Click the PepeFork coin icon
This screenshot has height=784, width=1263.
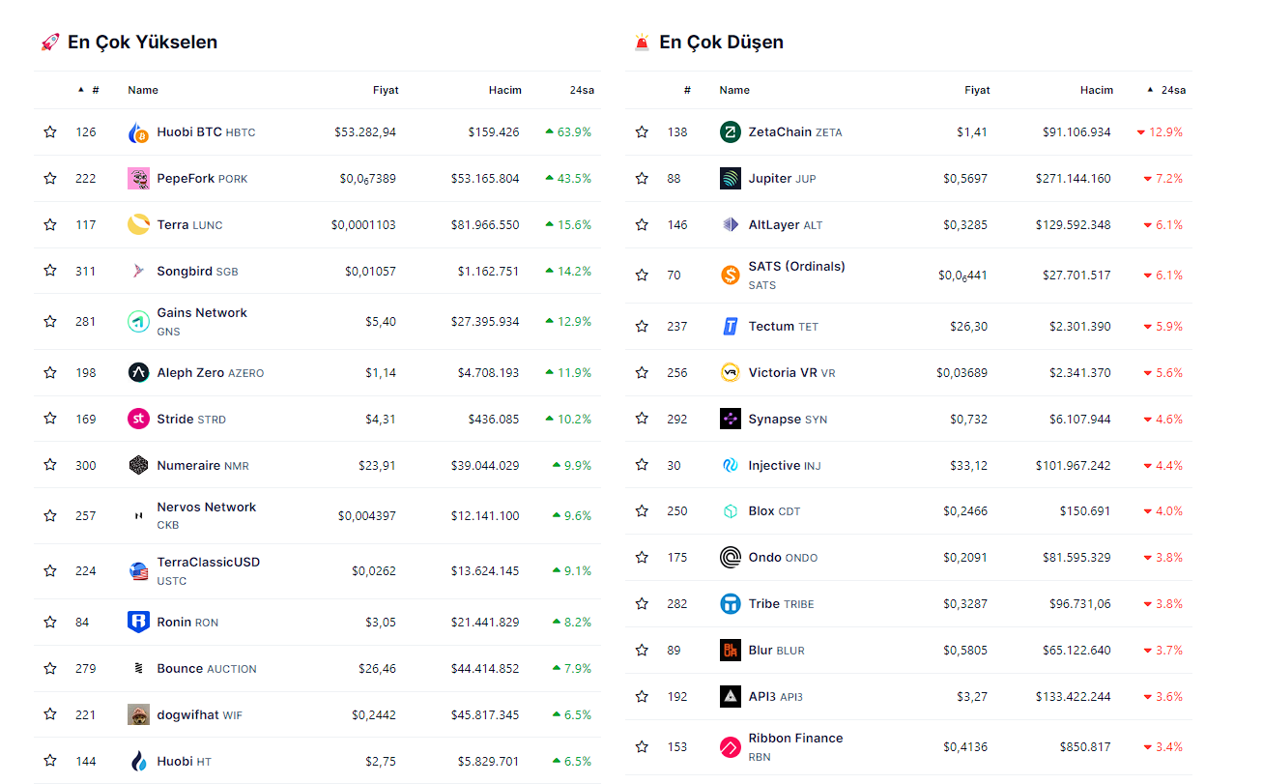[138, 179]
